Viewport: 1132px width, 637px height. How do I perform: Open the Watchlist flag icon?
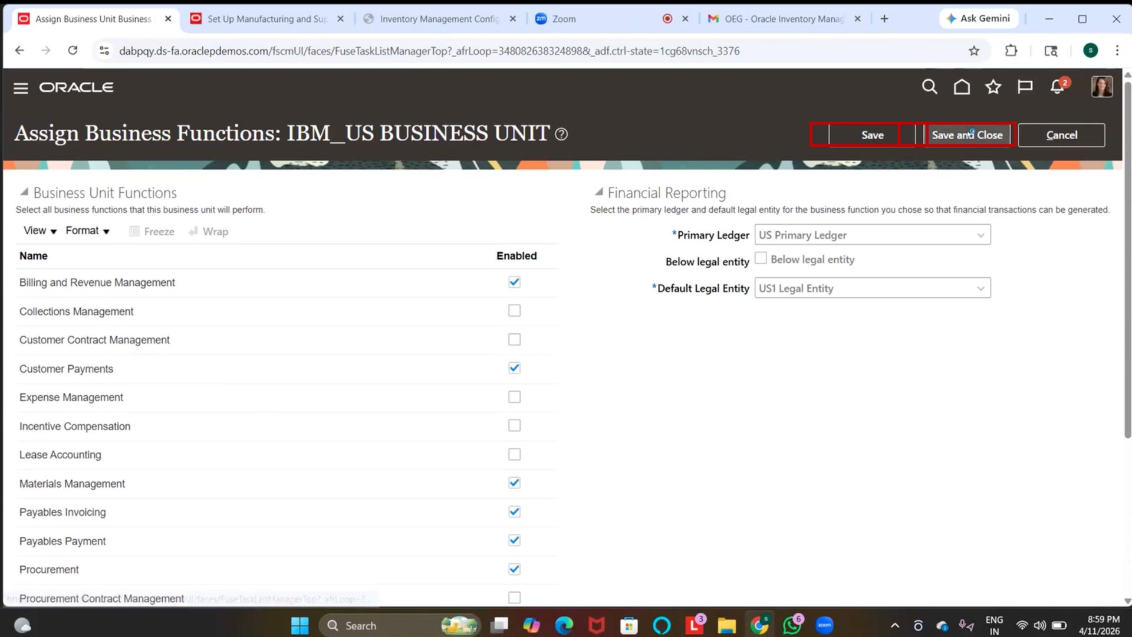point(1025,87)
